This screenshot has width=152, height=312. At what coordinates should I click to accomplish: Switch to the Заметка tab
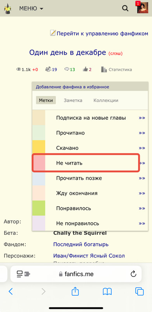(x=73, y=100)
